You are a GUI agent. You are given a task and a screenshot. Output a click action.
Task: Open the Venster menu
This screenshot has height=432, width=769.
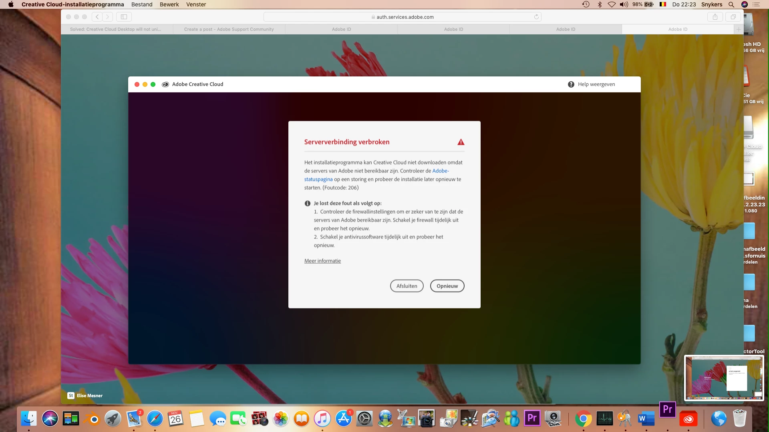[x=196, y=4]
